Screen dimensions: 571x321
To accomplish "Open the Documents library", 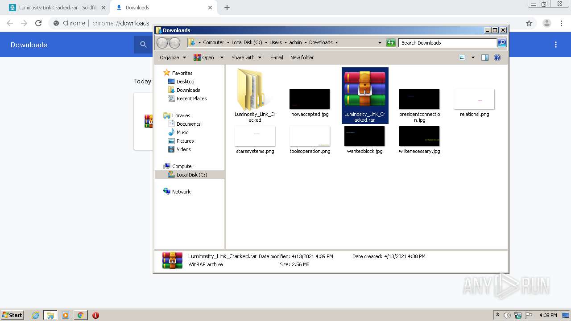I will (x=184, y=124).
